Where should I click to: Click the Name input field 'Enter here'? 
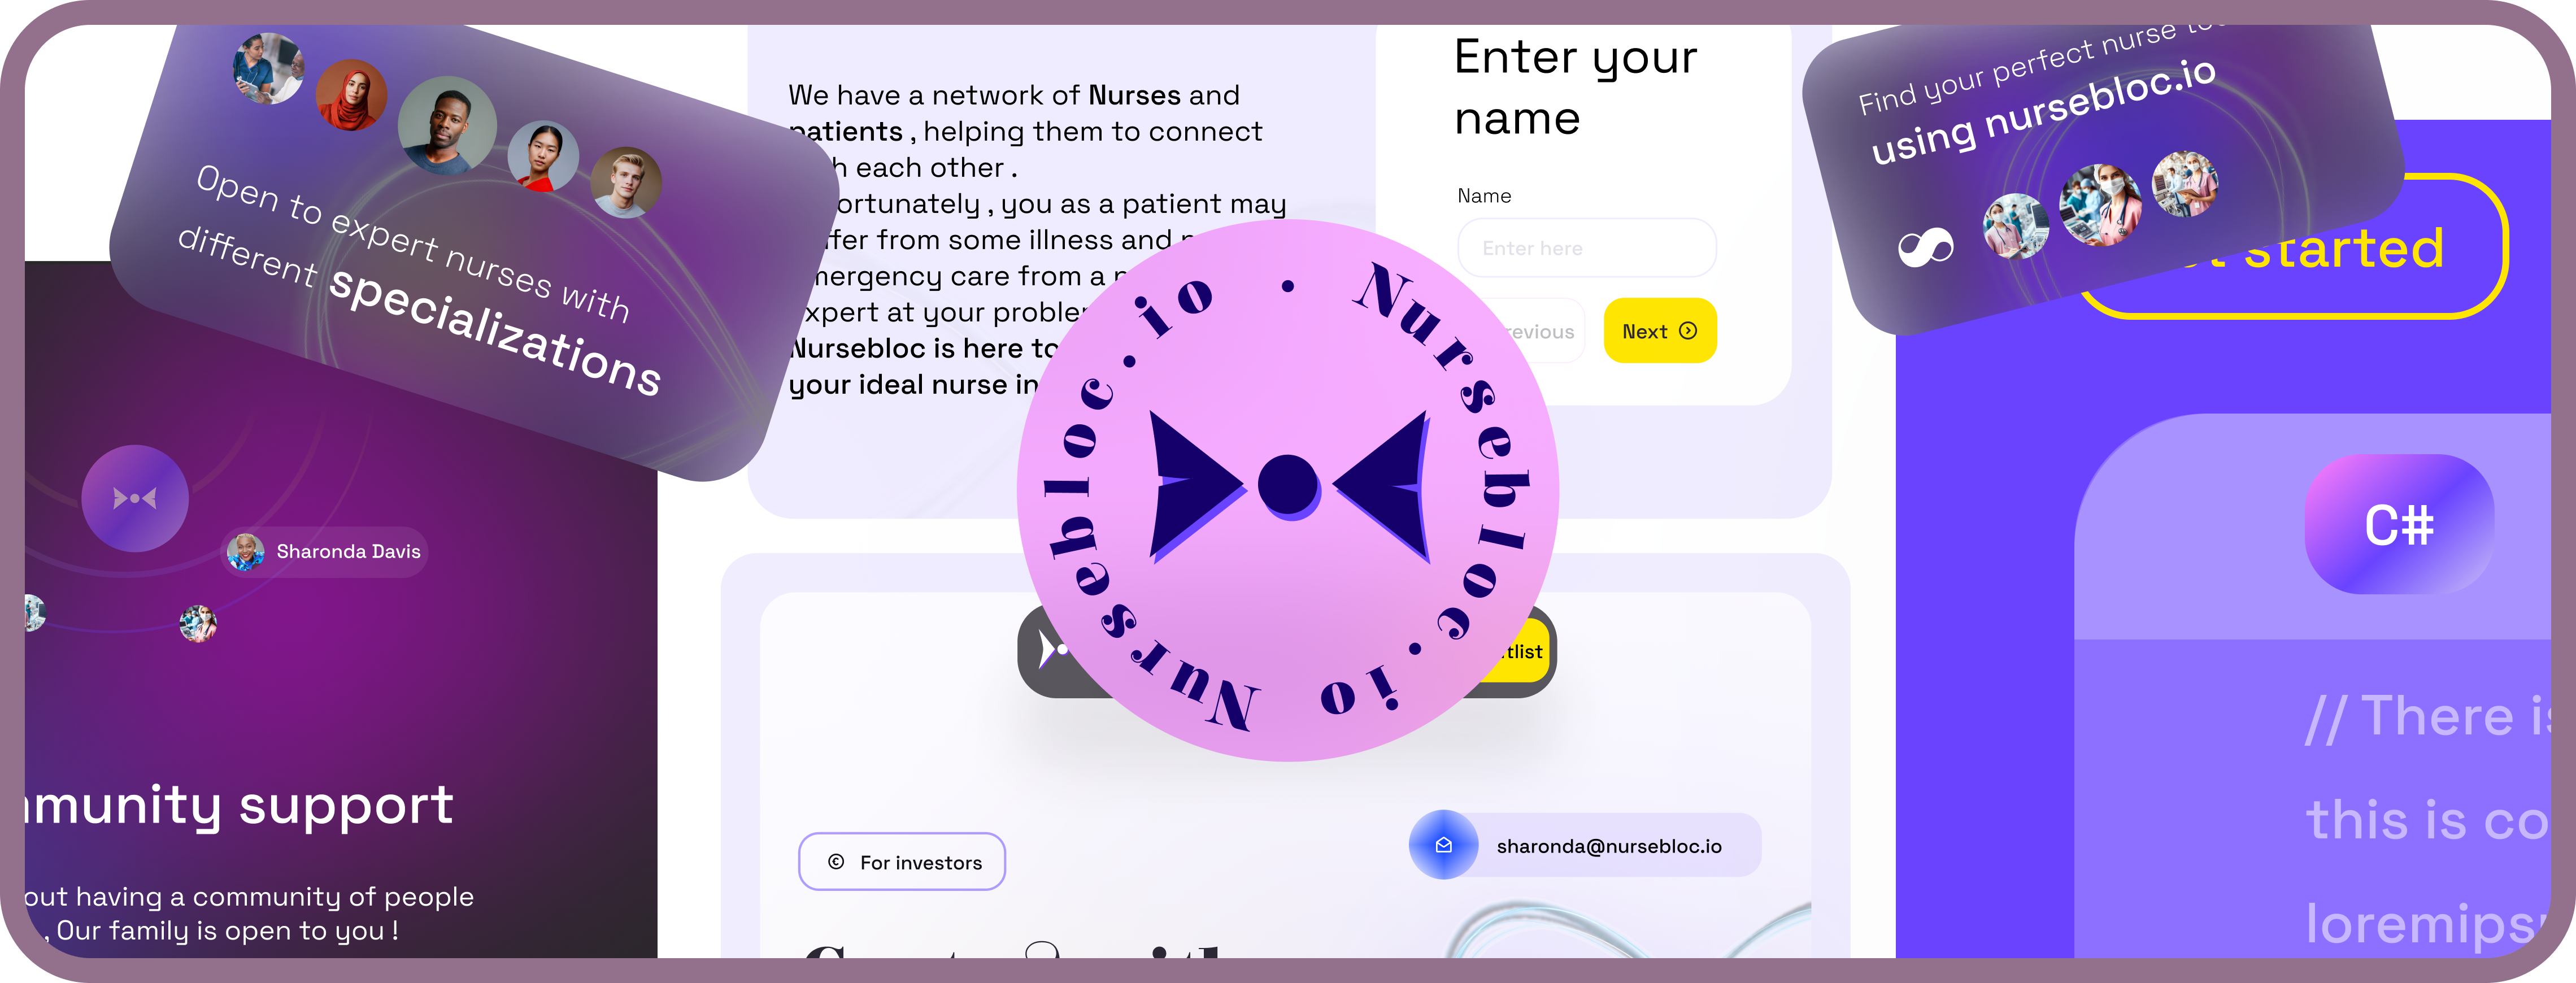pos(1587,248)
